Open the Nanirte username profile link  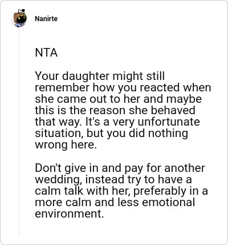46,19
